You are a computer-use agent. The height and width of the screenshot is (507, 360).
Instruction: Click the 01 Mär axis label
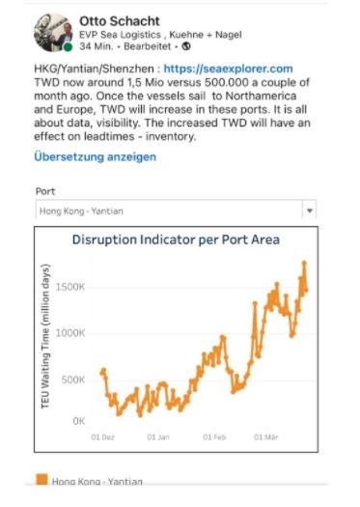coord(265,437)
